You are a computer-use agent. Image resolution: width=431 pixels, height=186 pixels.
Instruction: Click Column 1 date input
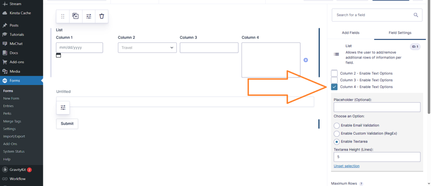80,48
